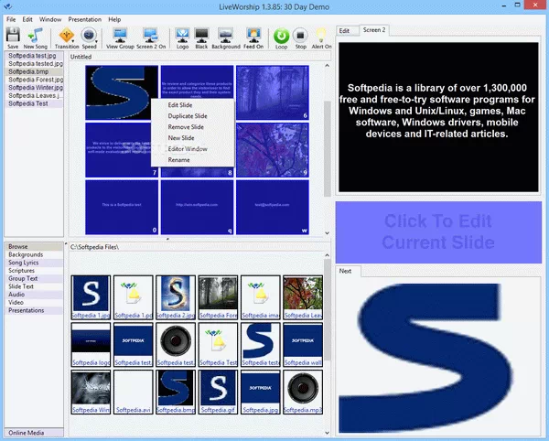Click the Black screen icon

pos(200,36)
